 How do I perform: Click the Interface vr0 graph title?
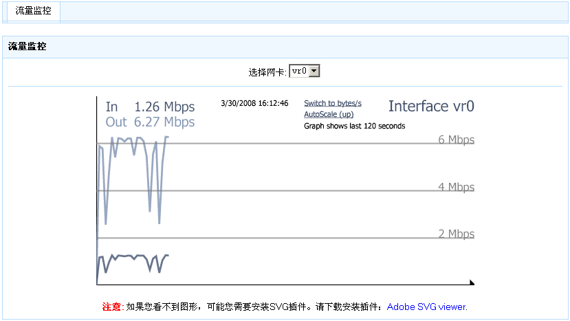[x=431, y=106]
